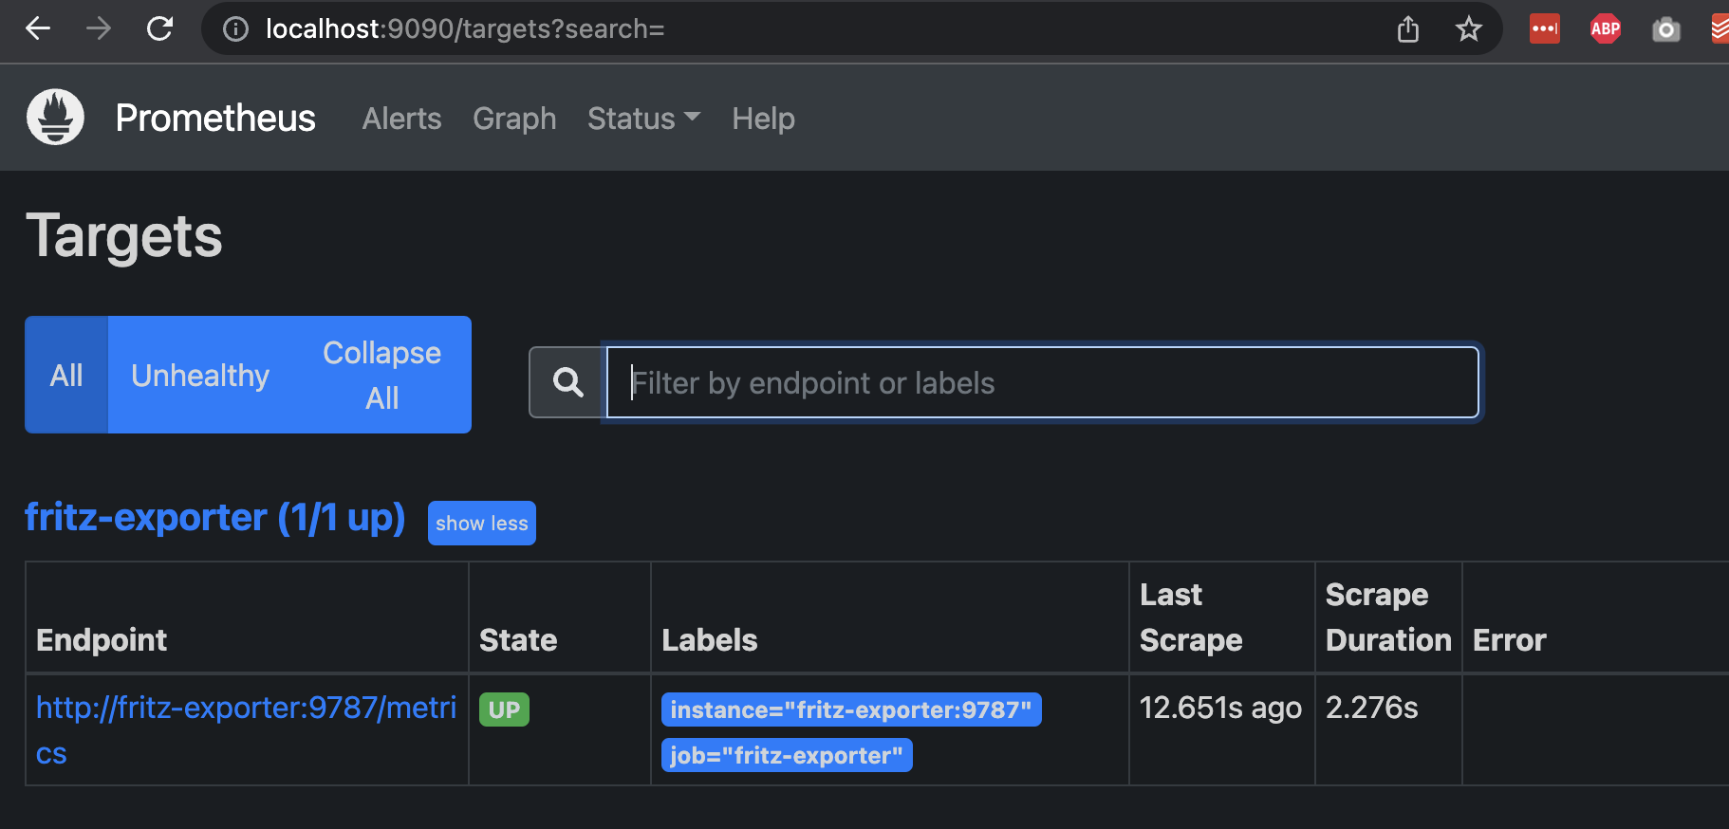Open the Help page
This screenshot has width=1729, height=829.
coord(764,119)
